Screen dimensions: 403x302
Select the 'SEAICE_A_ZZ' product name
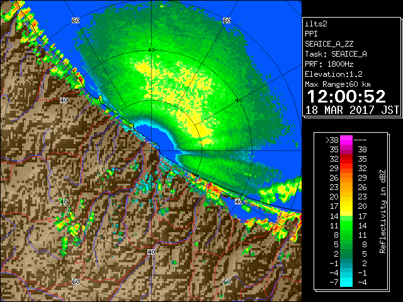coord(329,44)
